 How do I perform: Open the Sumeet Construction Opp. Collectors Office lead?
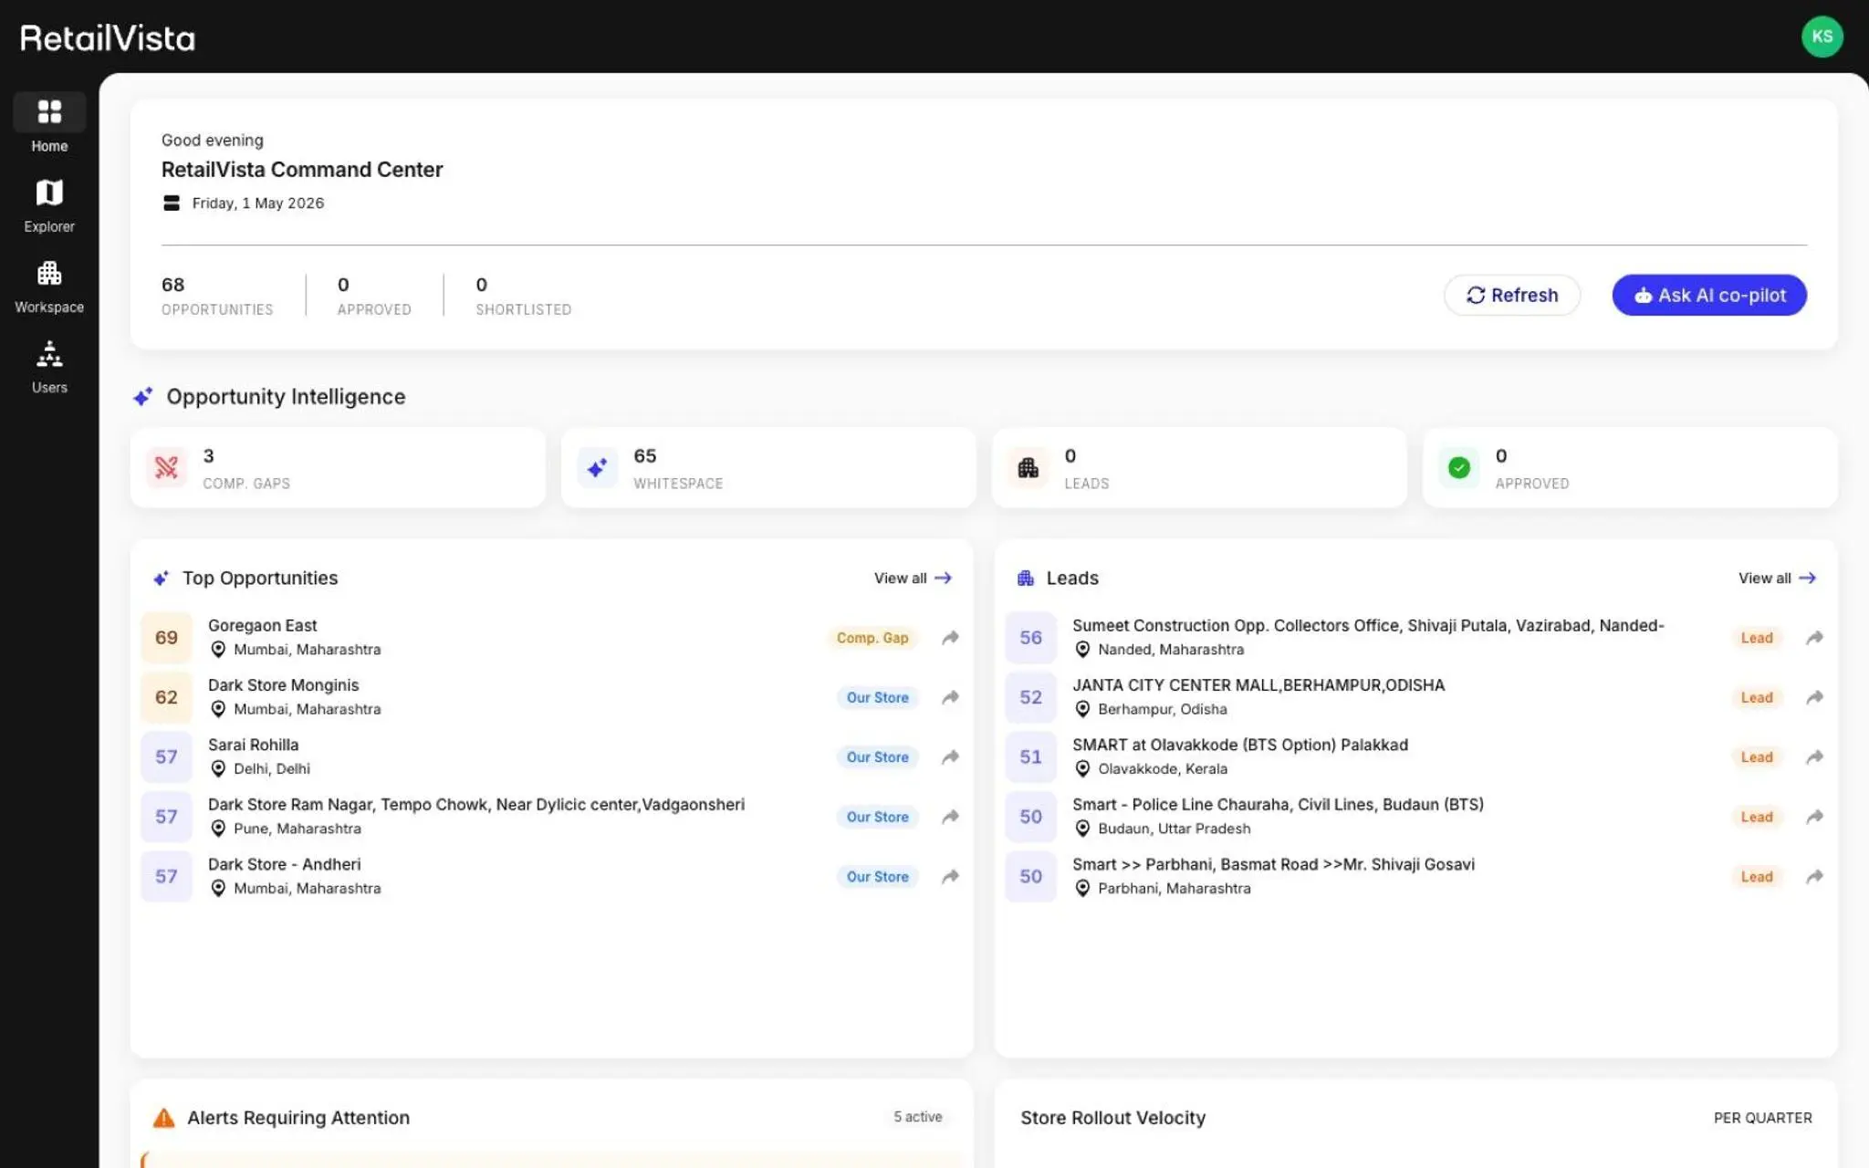[x=1415, y=637]
